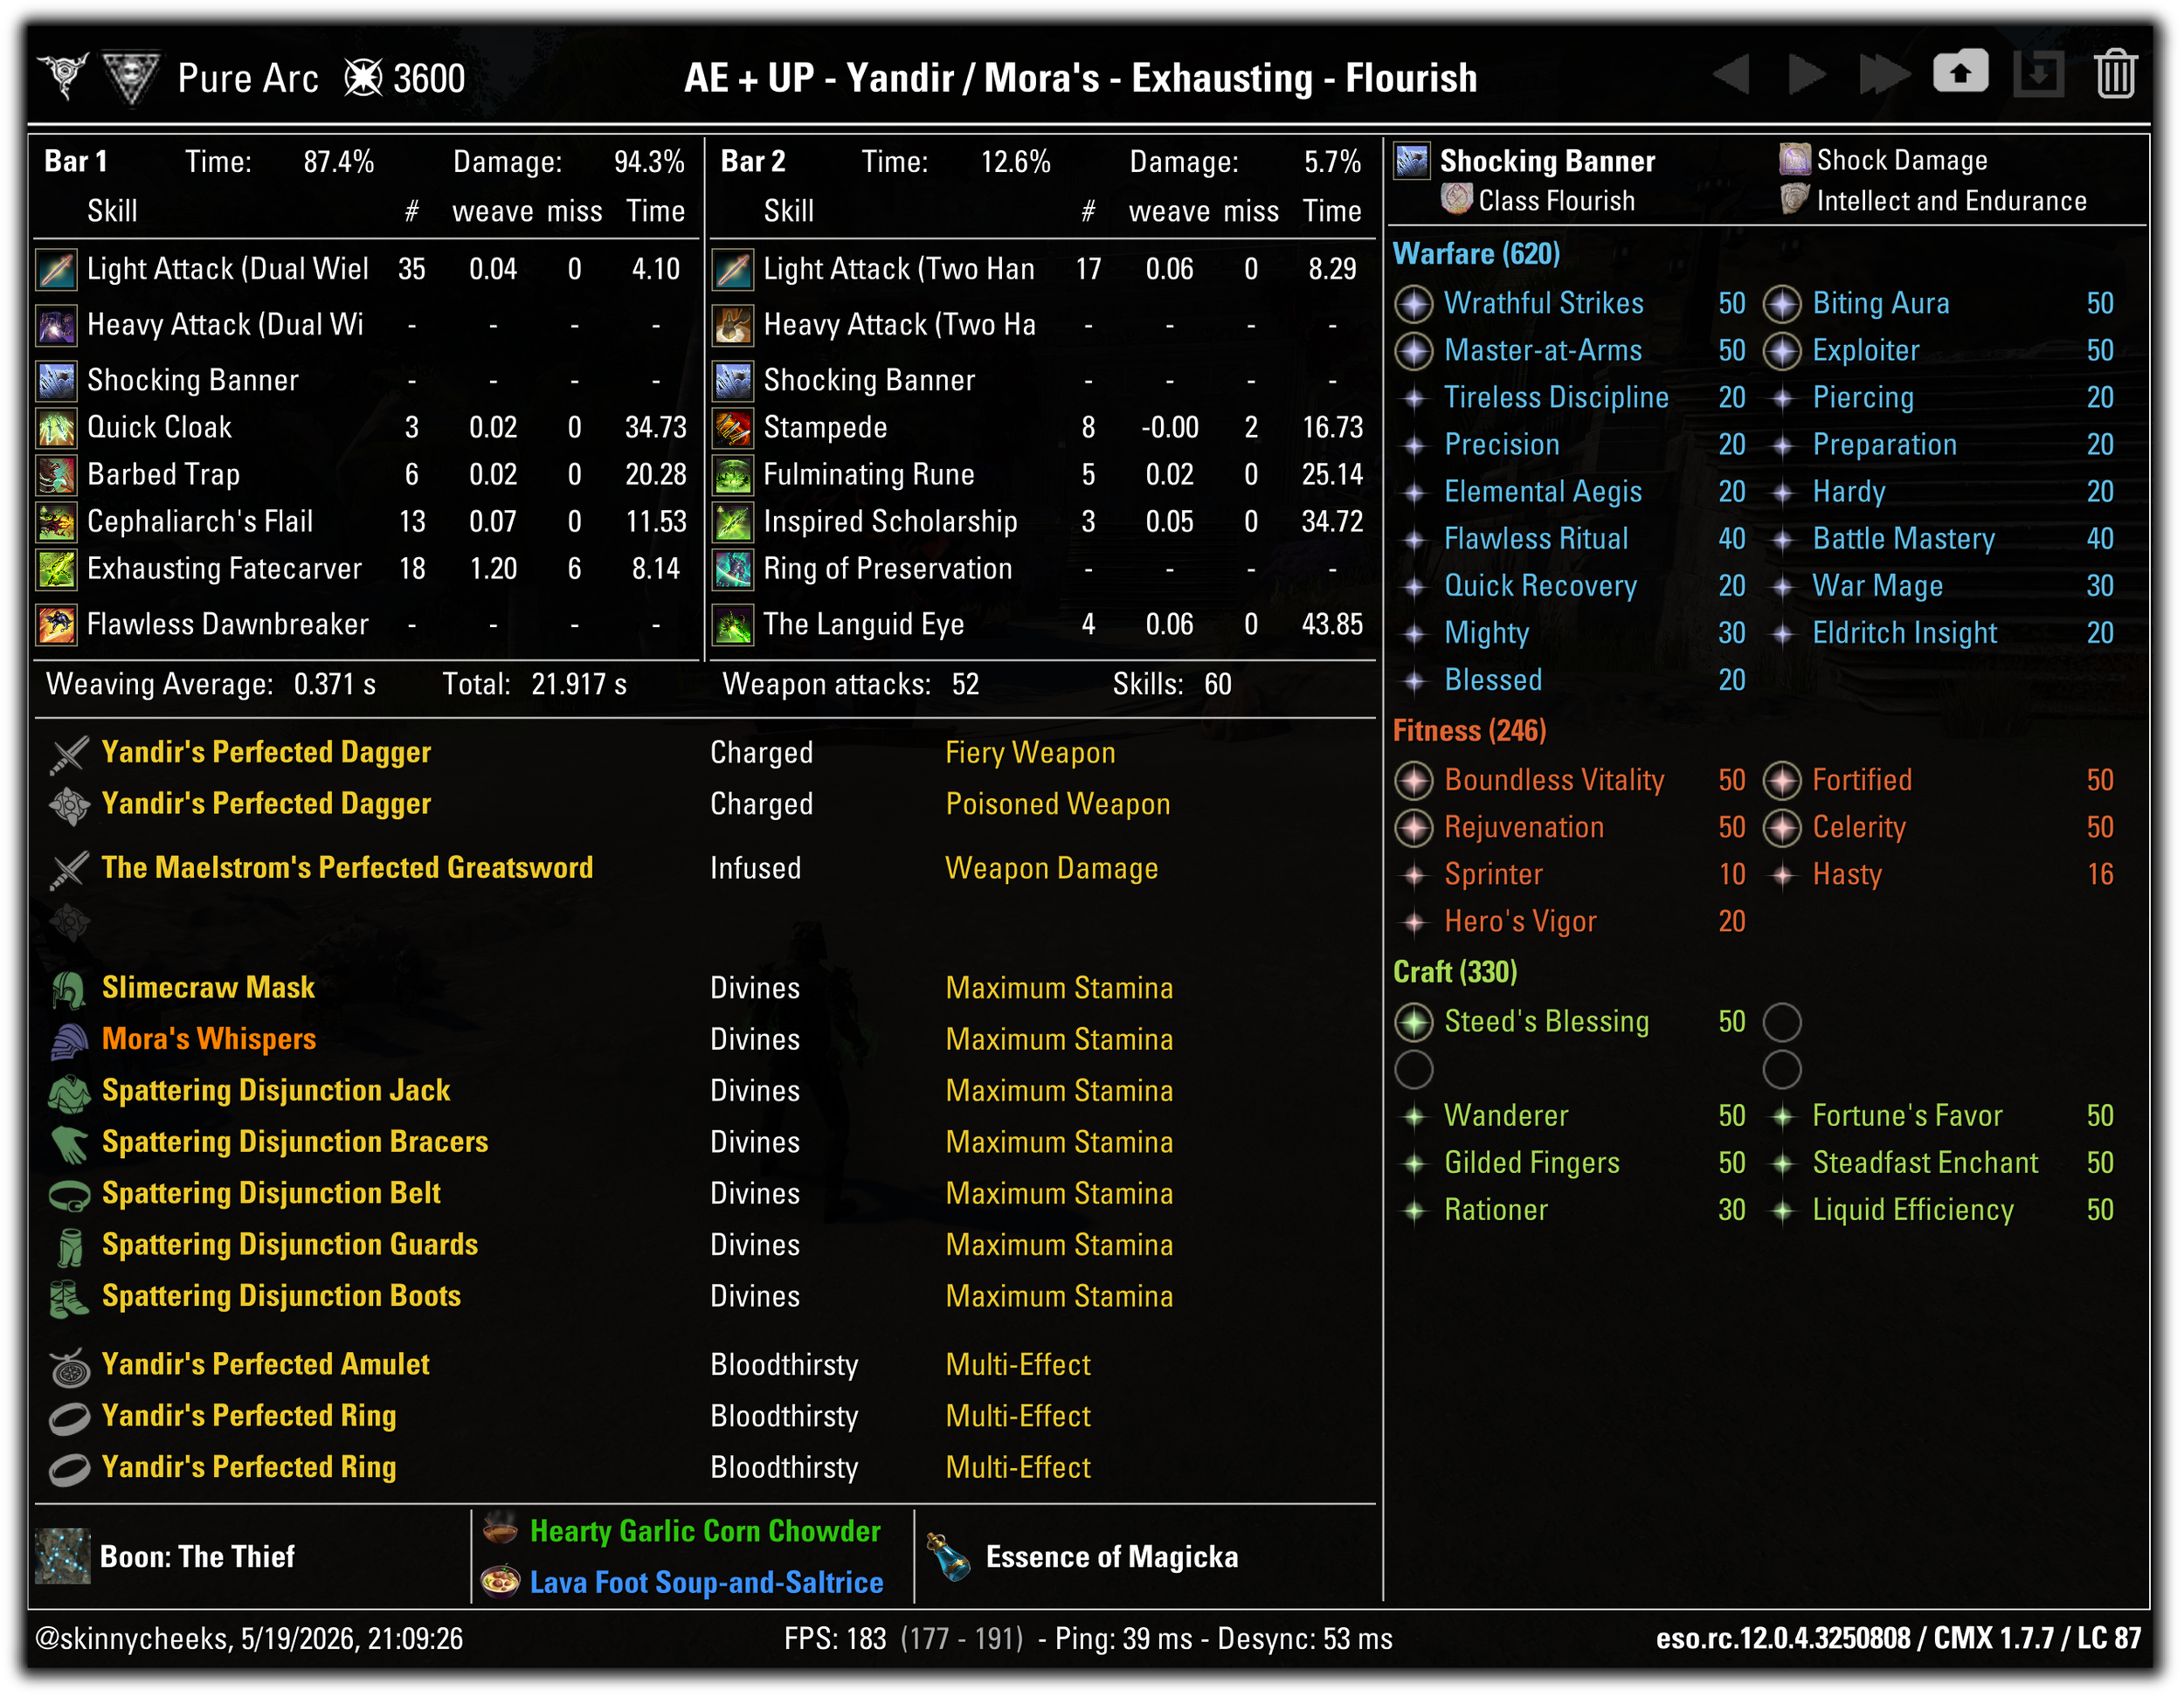Click the Exhausting Fatecarver skill icon

57,569
